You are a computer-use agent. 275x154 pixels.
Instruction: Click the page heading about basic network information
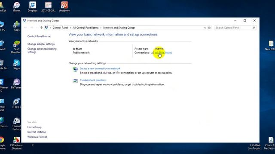point(113,34)
